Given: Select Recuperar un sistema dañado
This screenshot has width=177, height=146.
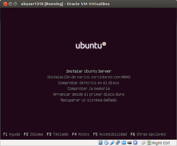Looking at the screenshot, I should tap(88, 100).
